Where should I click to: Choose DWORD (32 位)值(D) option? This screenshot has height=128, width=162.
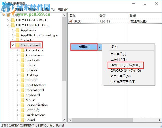125,65
